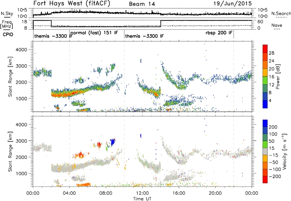Click the date '19/Jun/2015'
The height and width of the screenshot is (201, 291).
coord(232,3)
